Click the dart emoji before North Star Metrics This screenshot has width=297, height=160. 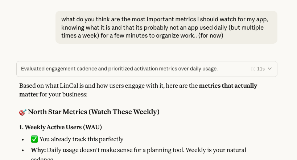point(23,112)
